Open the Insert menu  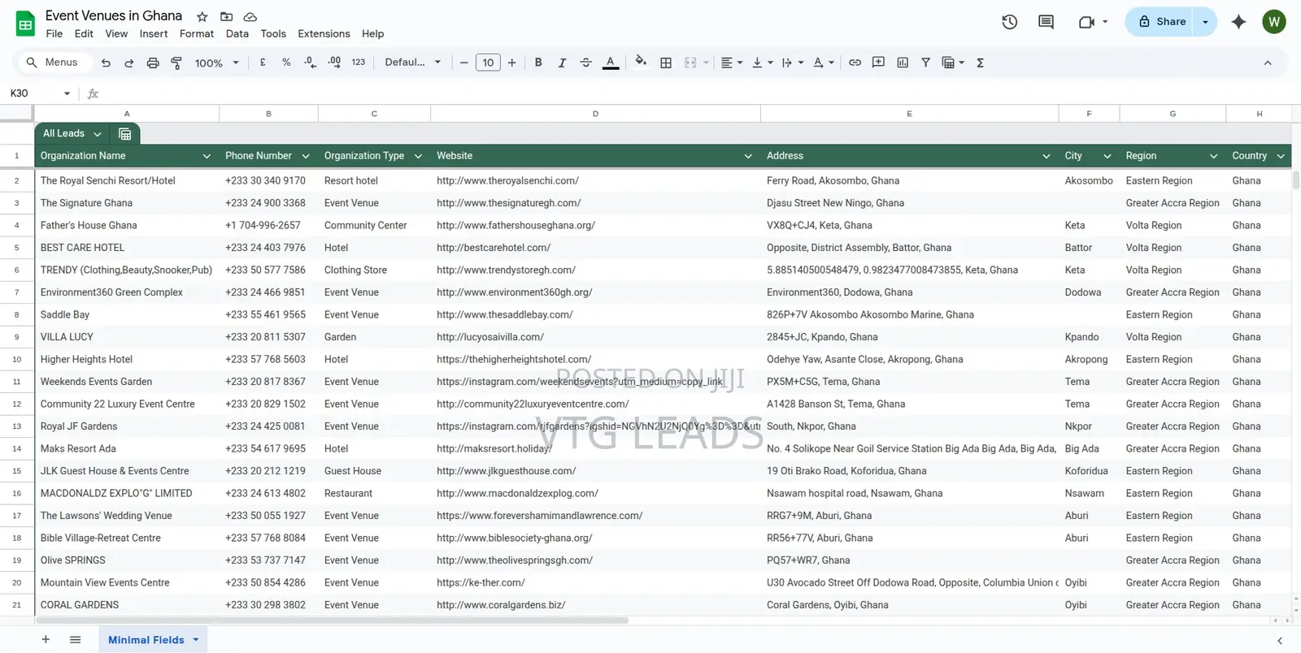point(154,34)
